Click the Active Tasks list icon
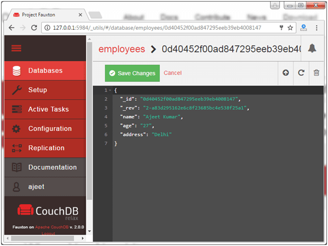The image size is (328, 246). pyautogui.click(x=17, y=109)
